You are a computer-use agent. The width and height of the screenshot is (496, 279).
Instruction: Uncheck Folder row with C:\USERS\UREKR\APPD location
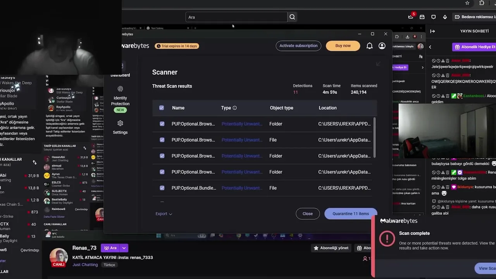click(x=162, y=124)
